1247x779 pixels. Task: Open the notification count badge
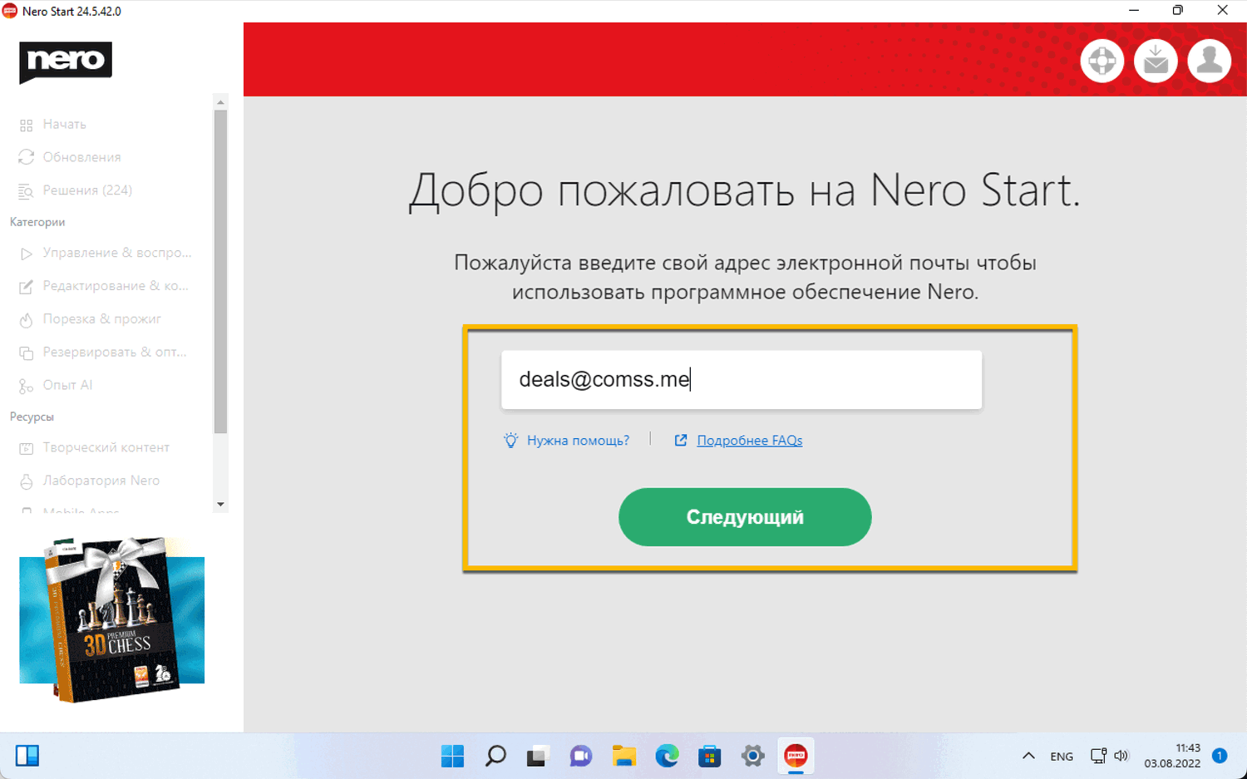tap(1220, 756)
